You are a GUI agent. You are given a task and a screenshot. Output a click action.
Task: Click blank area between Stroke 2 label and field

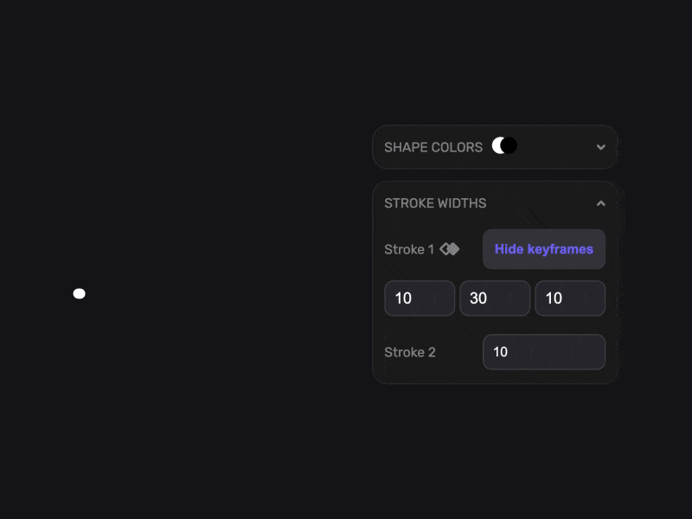pyautogui.click(x=459, y=353)
